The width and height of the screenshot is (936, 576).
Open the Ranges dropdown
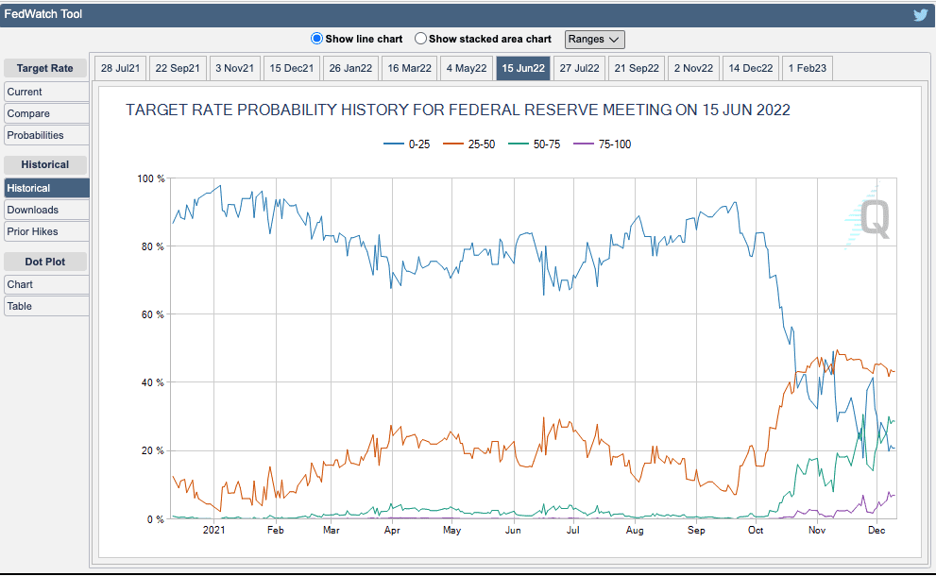[x=594, y=39]
